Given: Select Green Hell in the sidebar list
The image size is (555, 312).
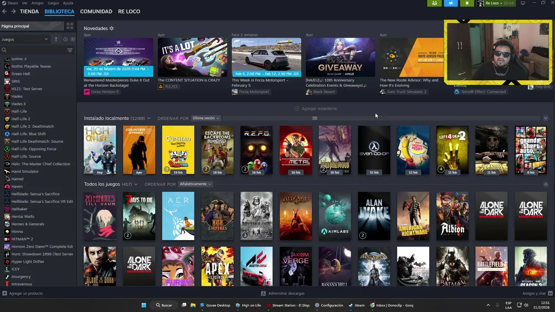Looking at the screenshot, I should tap(20, 74).
